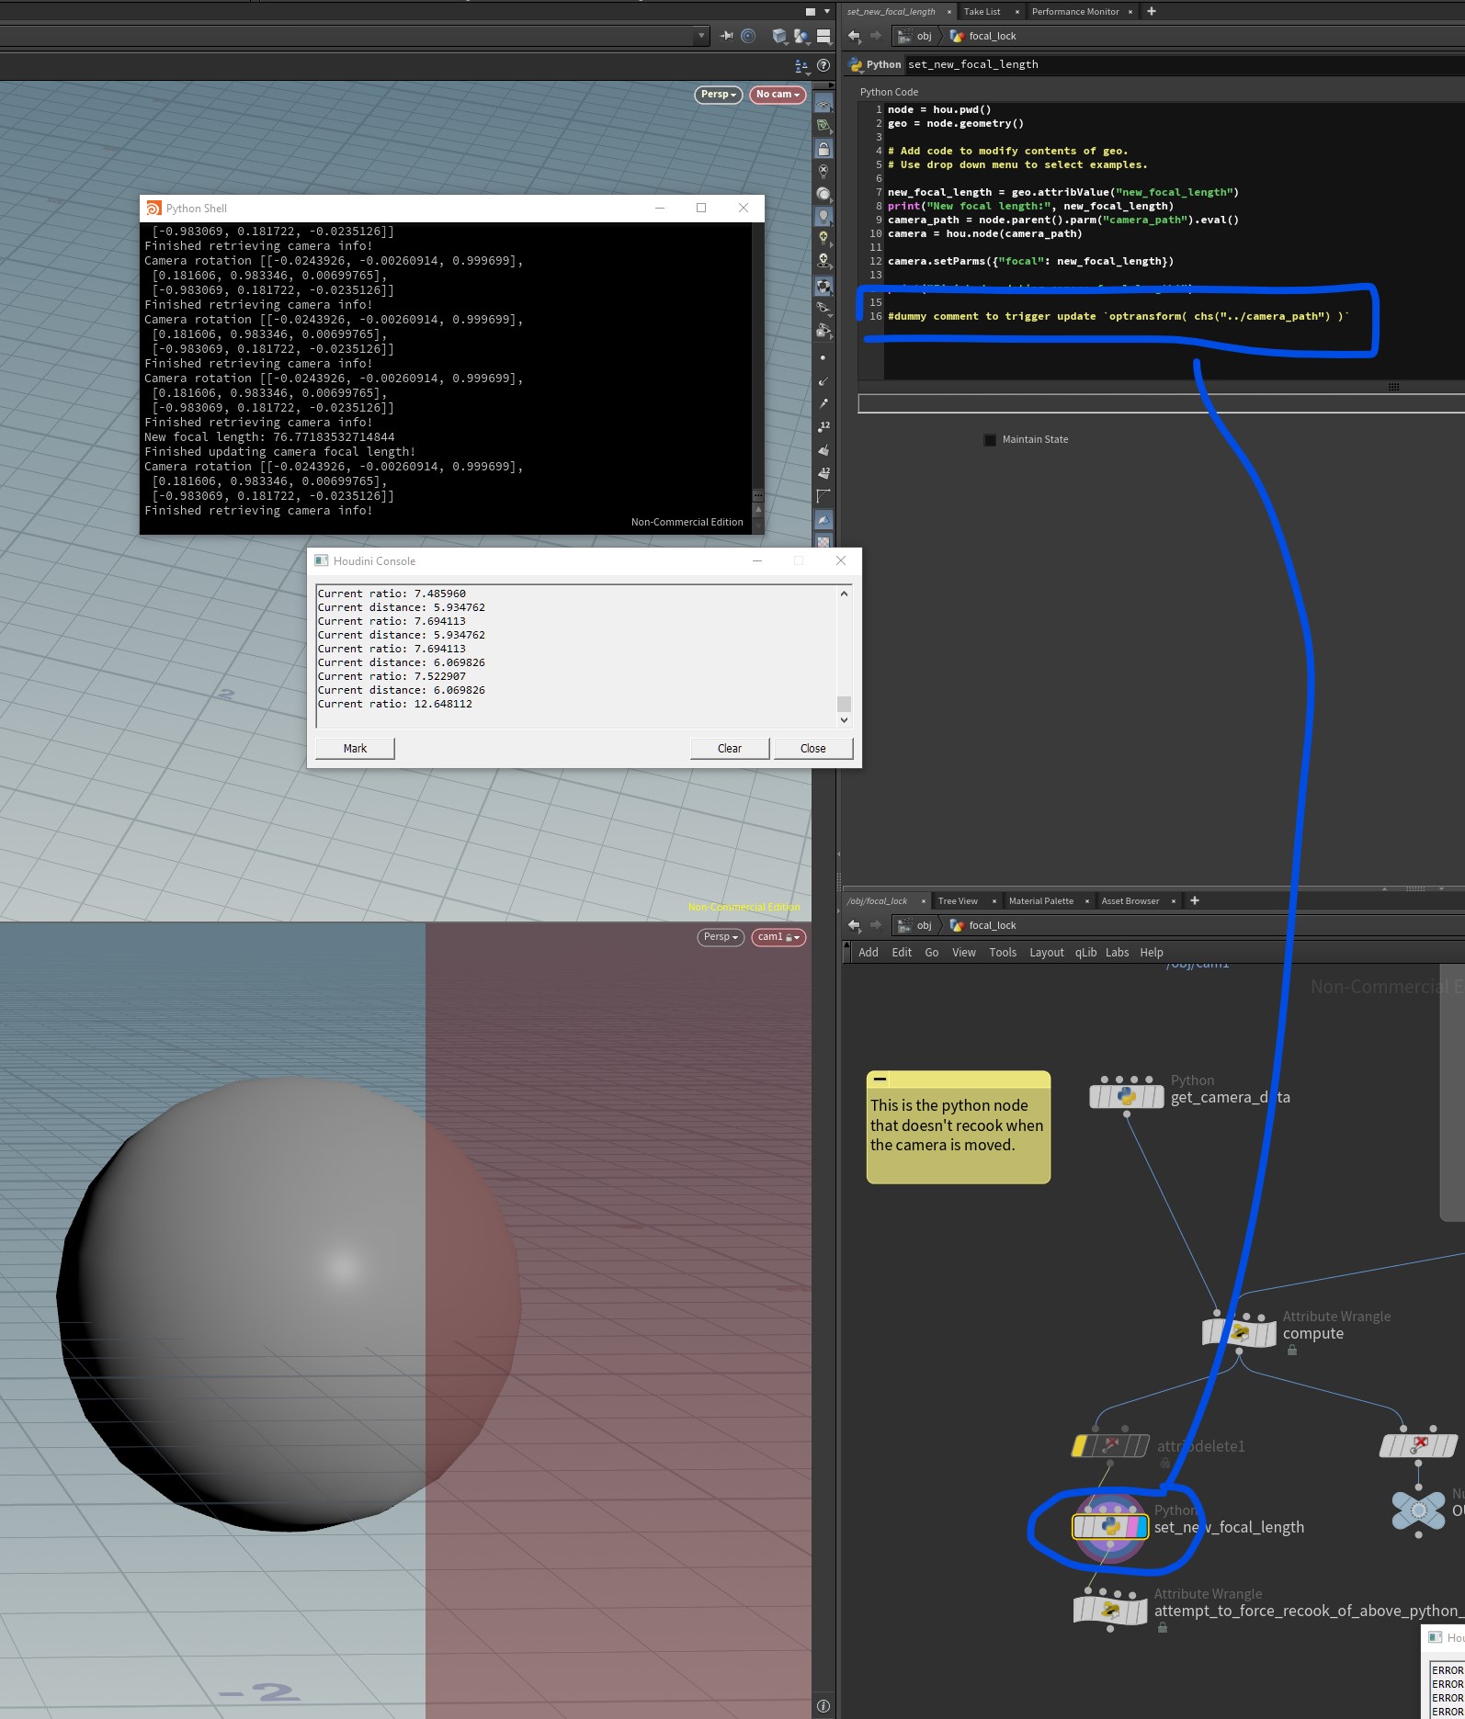The image size is (1465, 1719).
Task: Switch to the Asset Browser tab
Action: point(1130,900)
